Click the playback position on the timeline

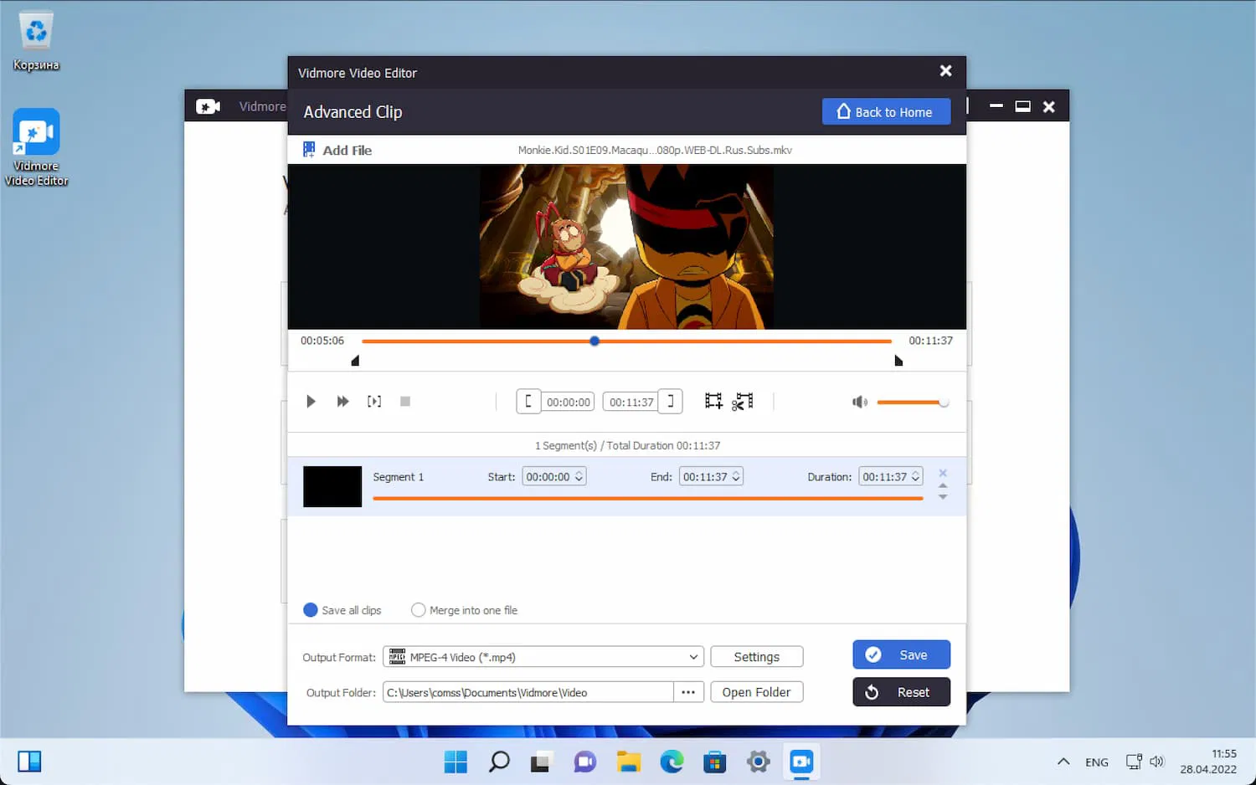click(x=595, y=341)
